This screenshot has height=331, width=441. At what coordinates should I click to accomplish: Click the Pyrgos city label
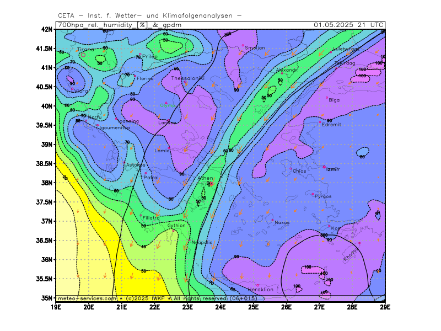[x=323, y=196]
